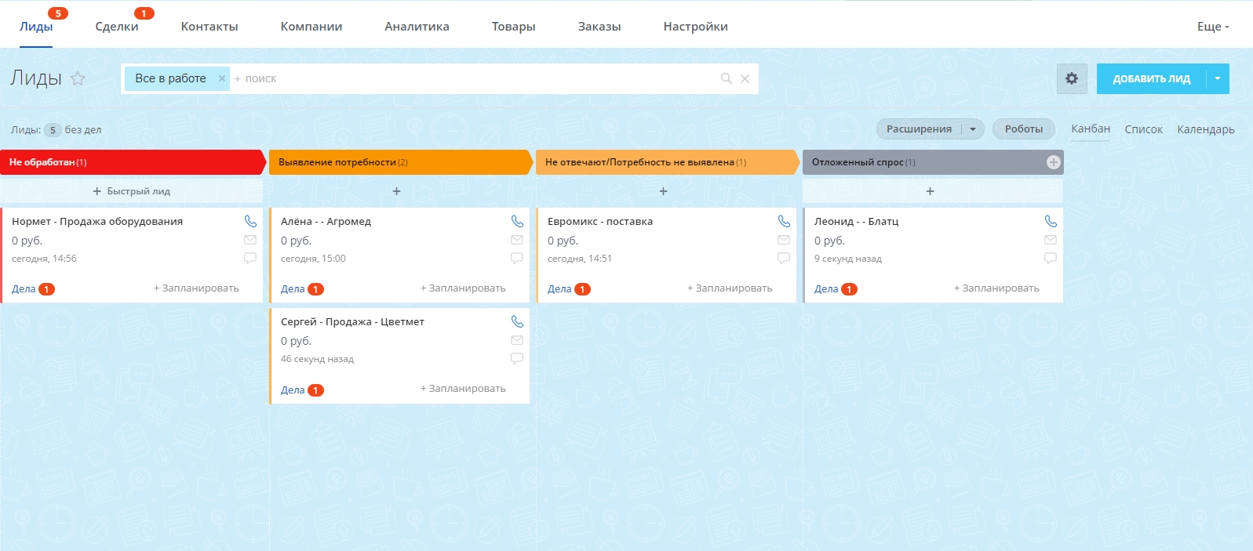Add stage via plus on Отложенный спрос header
This screenshot has height=551, width=1253.
click(1053, 162)
